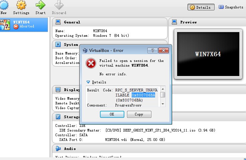Viewport: 246px width, 160px height.
Task: Click the Preview section header
Action: (x=189, y=22)
